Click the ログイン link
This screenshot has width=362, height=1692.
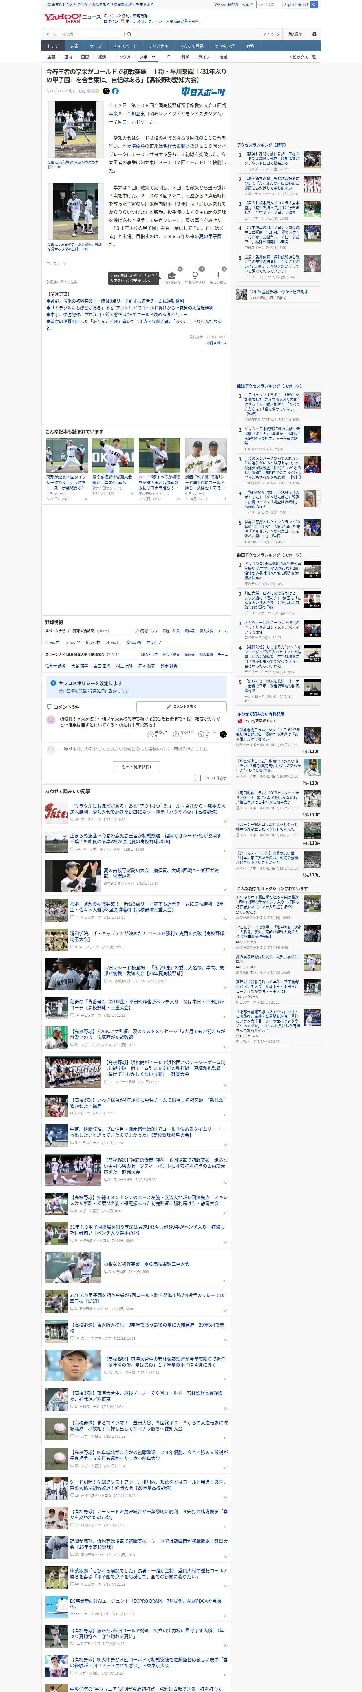(x=111, y=21)
